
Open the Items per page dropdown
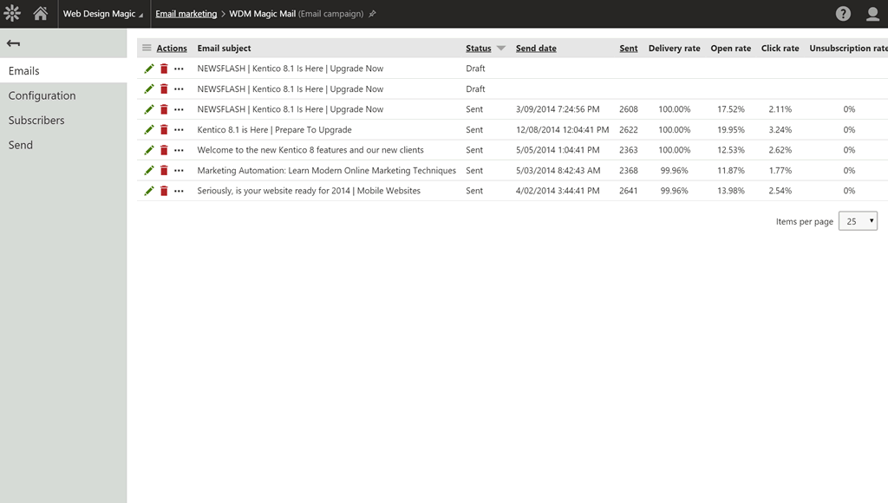[x=858, y=221]
